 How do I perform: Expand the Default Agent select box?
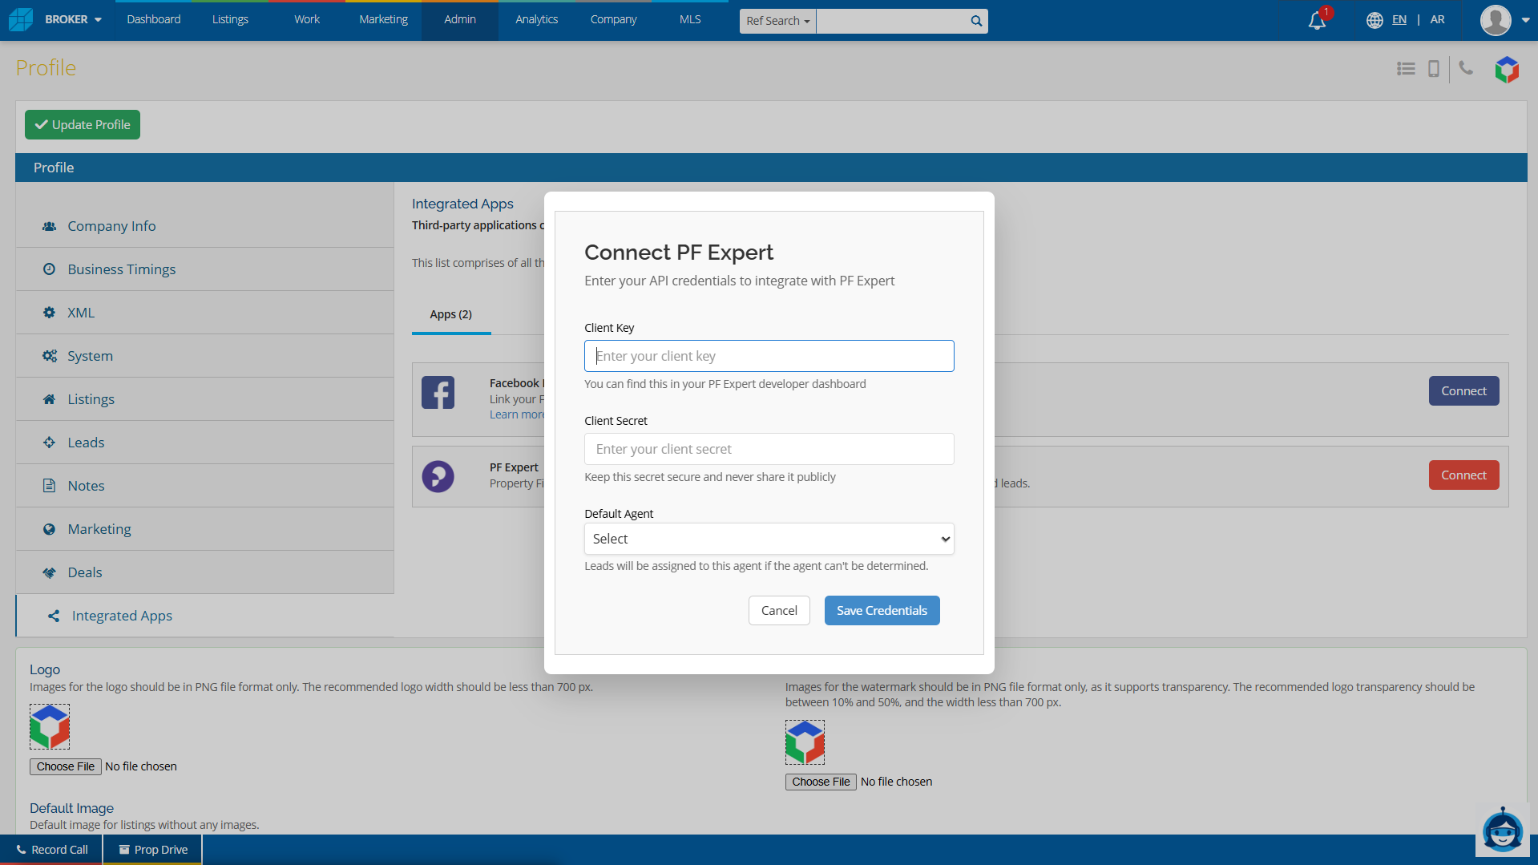pyautogui.click(x=769, y=539)
